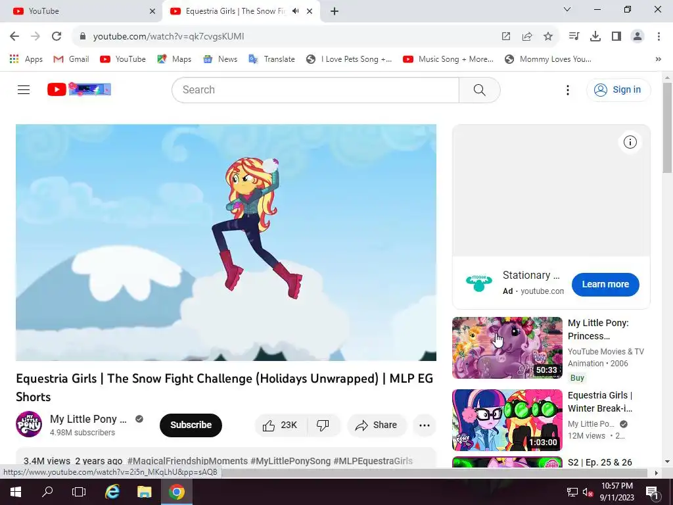The height and width of the screenshot is (505, 673).
Task: Open the My Little Pony channel name
Action: [x=88, y=419]
